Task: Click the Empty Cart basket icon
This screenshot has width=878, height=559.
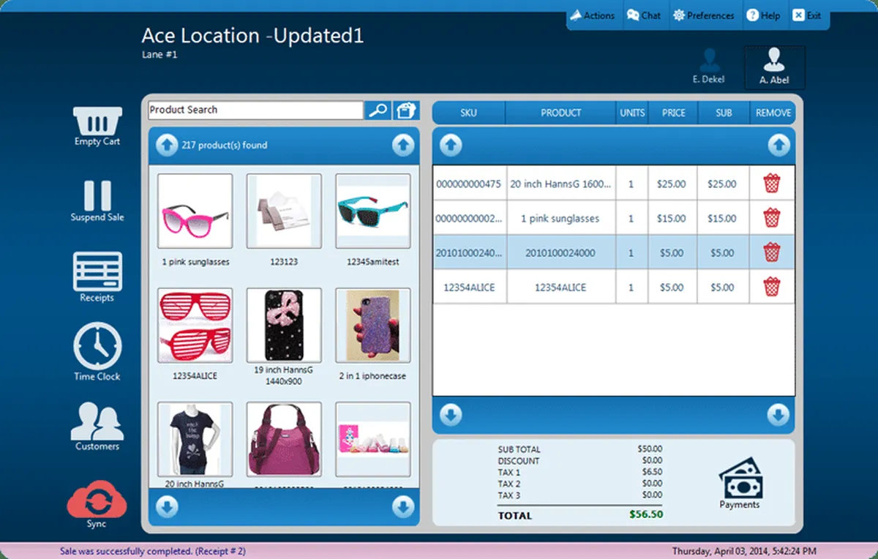Action: tap(97, 121)
